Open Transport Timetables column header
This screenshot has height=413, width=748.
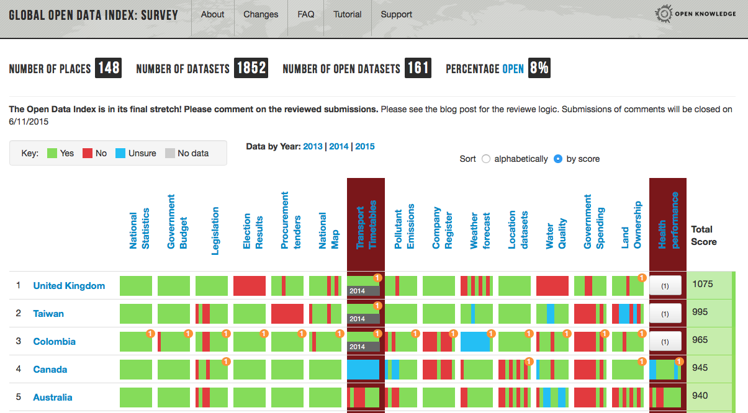click(x=366, y=224)
